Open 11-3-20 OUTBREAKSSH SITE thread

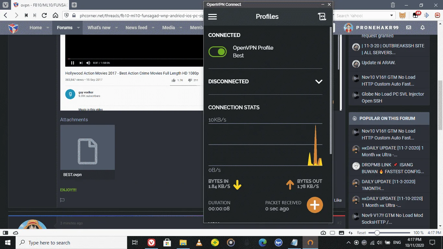pos(393,49)
